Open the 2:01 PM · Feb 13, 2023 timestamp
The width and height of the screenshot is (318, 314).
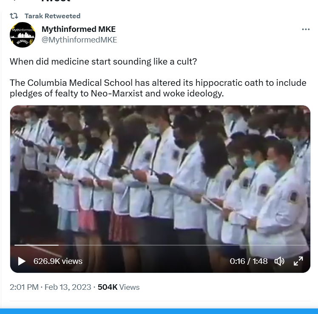50,287
